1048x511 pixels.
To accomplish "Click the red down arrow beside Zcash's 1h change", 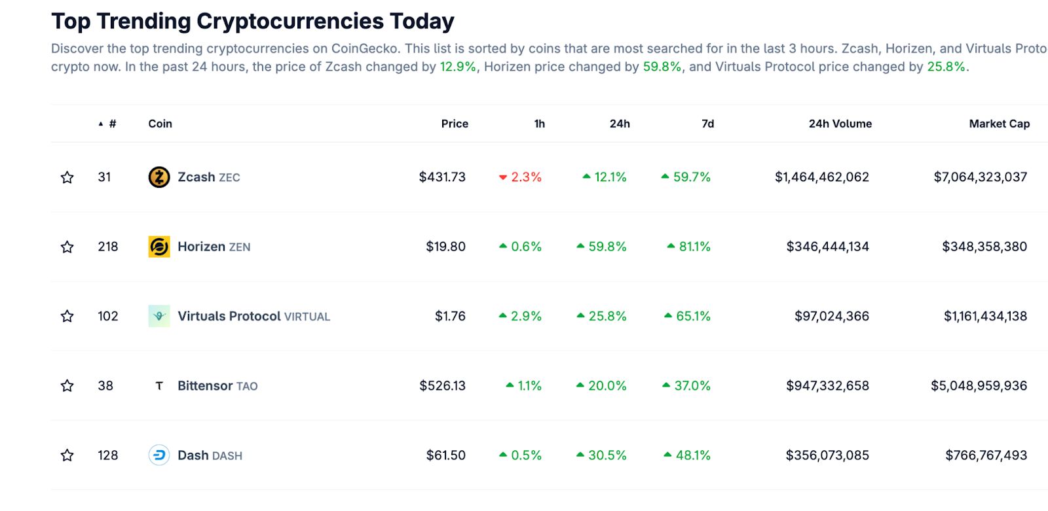I will pos(502,176).
